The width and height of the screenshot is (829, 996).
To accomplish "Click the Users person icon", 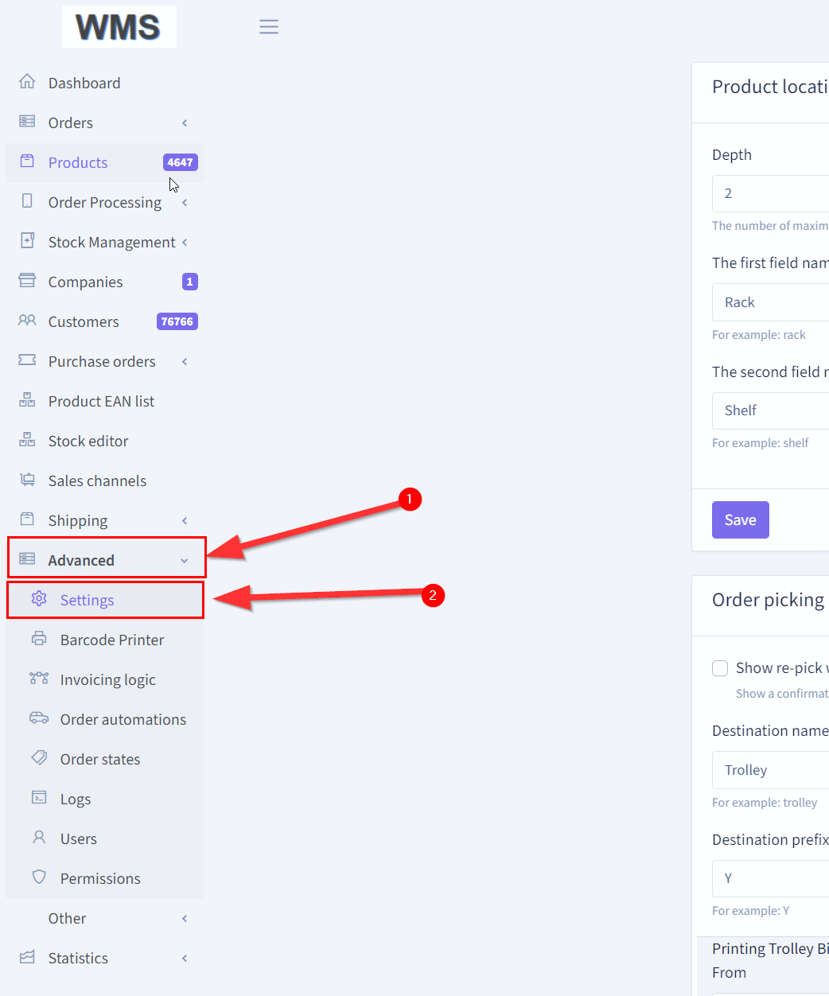I will [x=39, y=838].
